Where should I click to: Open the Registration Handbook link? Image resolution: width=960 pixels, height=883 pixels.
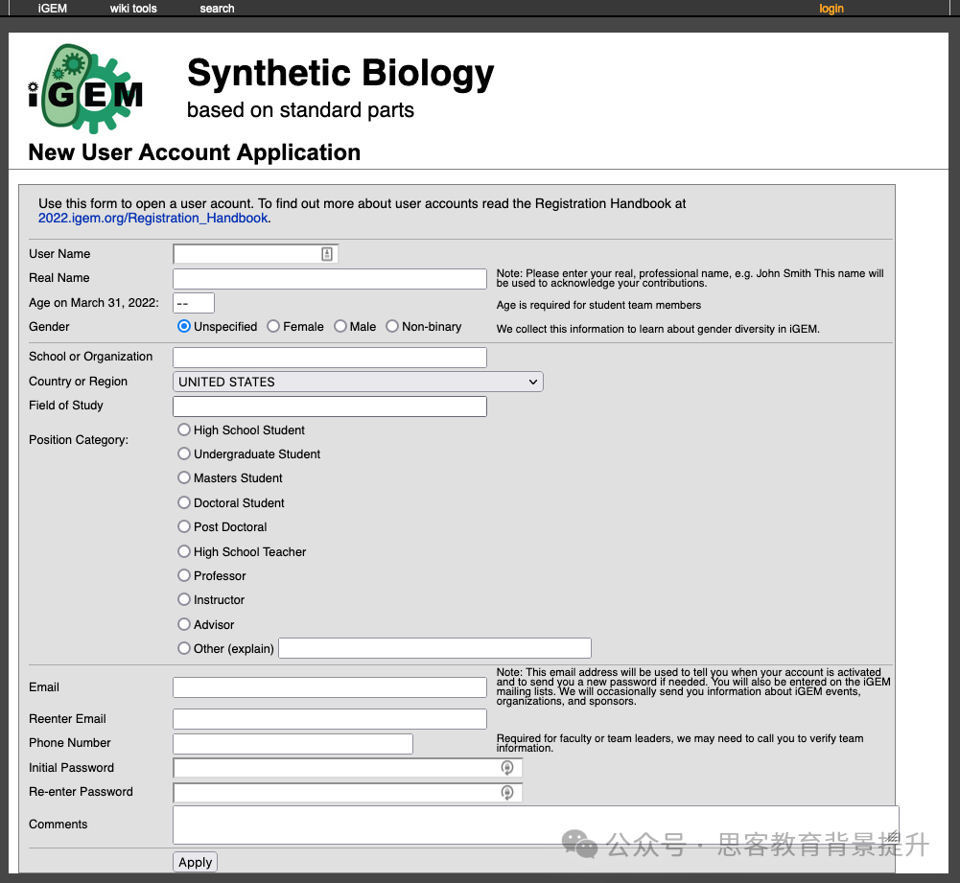pyautogui.click(x=153, y=218)
